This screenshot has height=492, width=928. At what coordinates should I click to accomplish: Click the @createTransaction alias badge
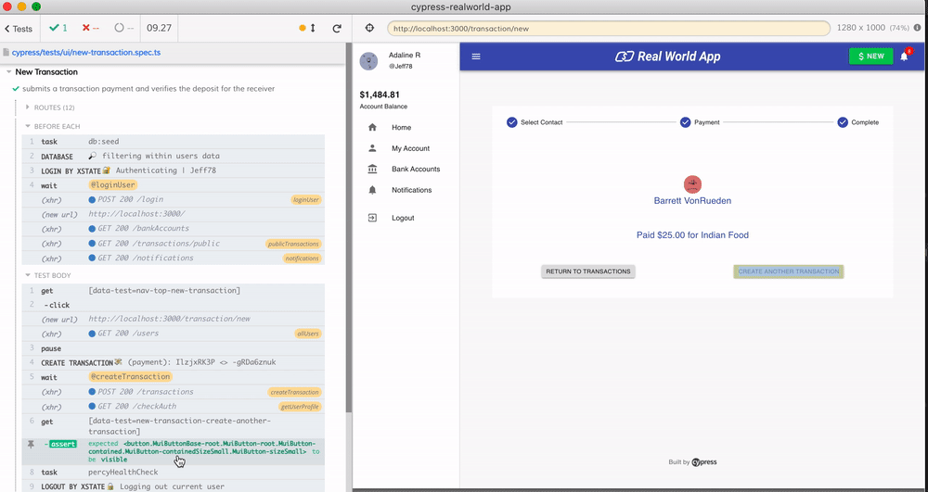pos(130,377)
